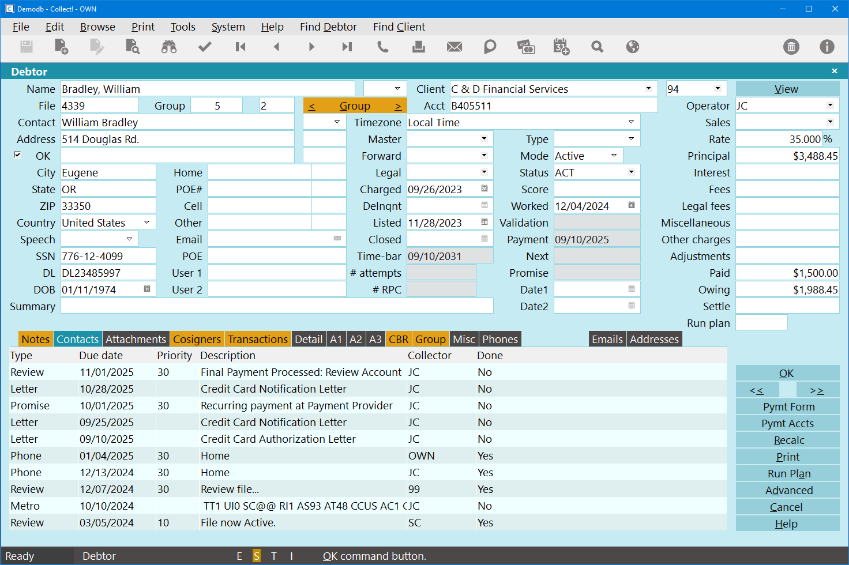The image size is (849, 565).
Task: Open the Status dropdown
Action: (631, 172)
